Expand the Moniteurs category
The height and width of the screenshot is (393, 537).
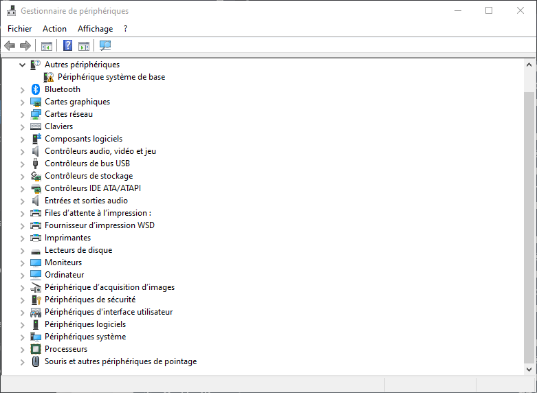(x=23, y=262)
